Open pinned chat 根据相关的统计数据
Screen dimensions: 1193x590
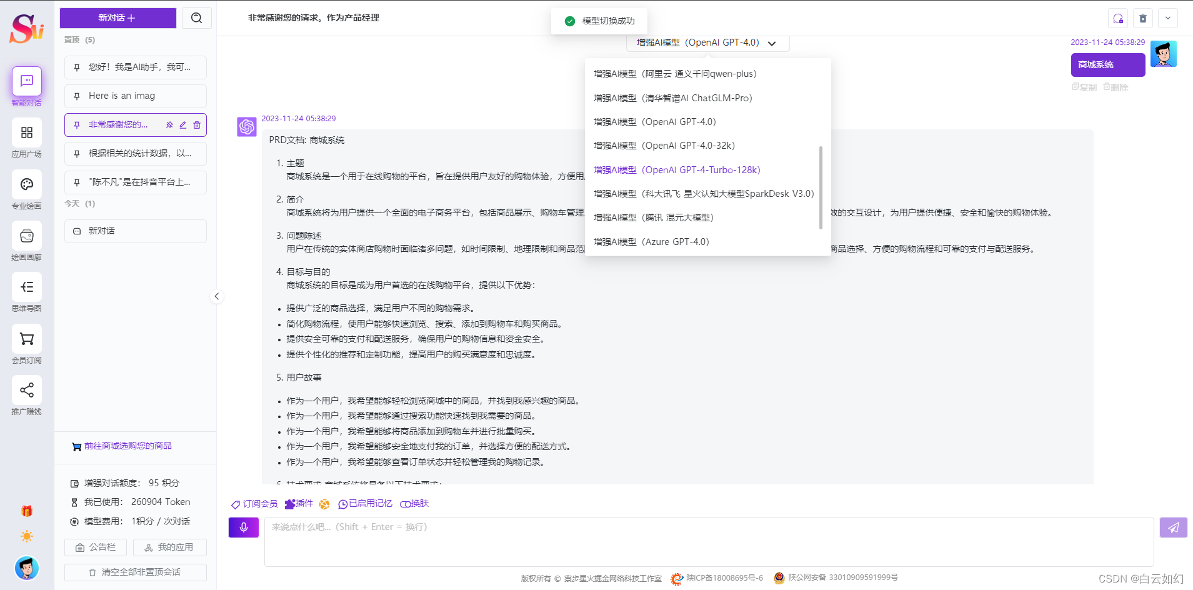tap(136, 153)
